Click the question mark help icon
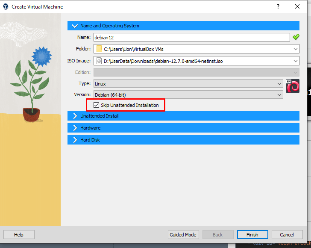 (x=278, y=6)
